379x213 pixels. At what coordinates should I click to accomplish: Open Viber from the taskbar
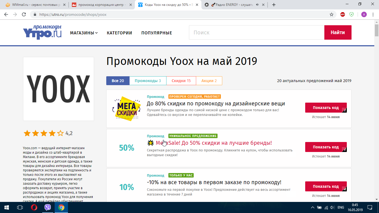coord(48,207)
